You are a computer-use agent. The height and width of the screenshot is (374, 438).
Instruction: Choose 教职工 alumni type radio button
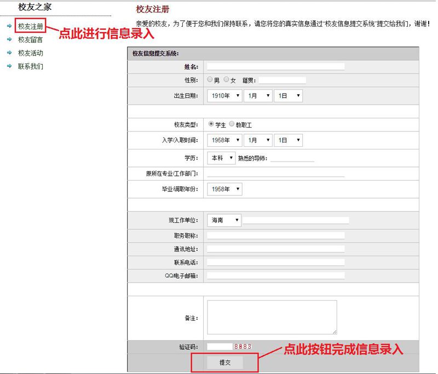[x=232, y=124]
